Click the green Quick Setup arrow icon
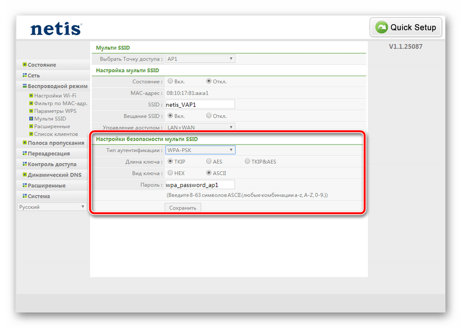Screen dimensions: 461x328 [381, 27]
